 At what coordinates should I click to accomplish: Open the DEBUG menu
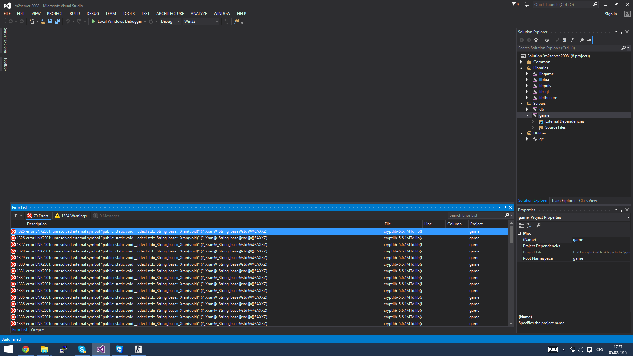(x=93, y=14)
